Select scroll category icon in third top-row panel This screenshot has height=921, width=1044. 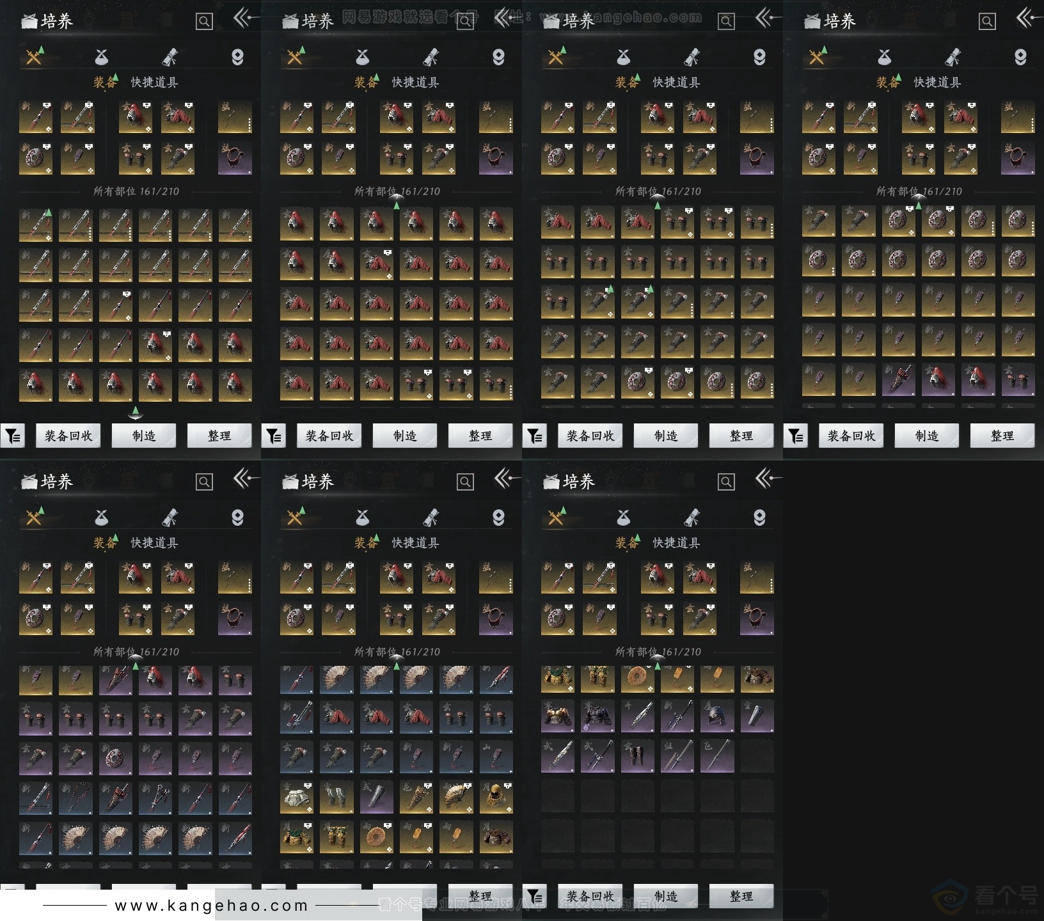click(x=692, y=58)
